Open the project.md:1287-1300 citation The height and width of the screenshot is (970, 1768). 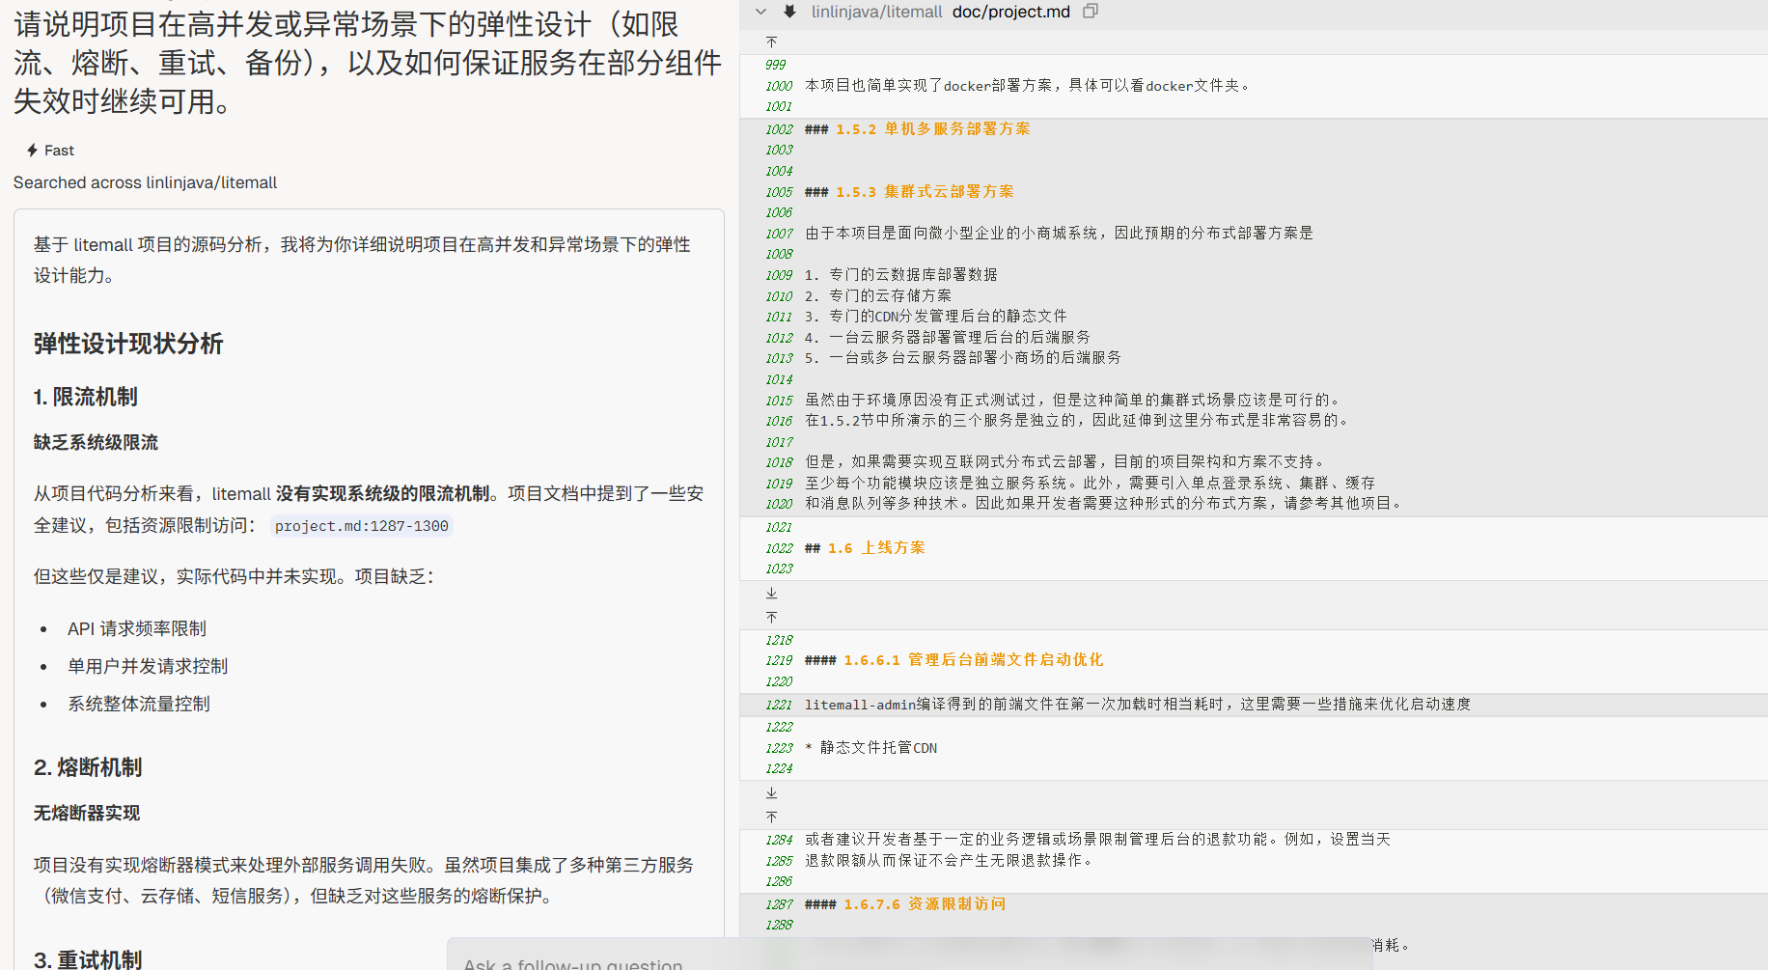361,526
